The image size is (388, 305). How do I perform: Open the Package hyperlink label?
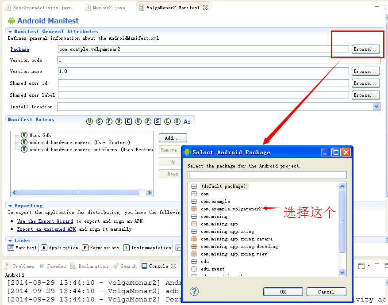click(x=19, y=49)
